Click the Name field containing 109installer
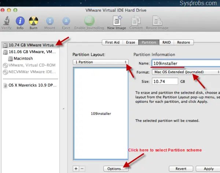Screen dimensions: 220x173 pos(186,63)
